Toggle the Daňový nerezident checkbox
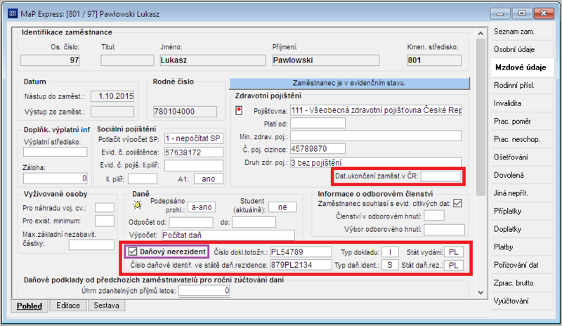Screen dimensions: 562x326 tap(133, 252)
